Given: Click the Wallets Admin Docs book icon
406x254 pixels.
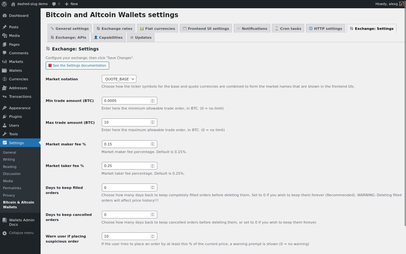Looking at the screenshot, I should 4,220.
